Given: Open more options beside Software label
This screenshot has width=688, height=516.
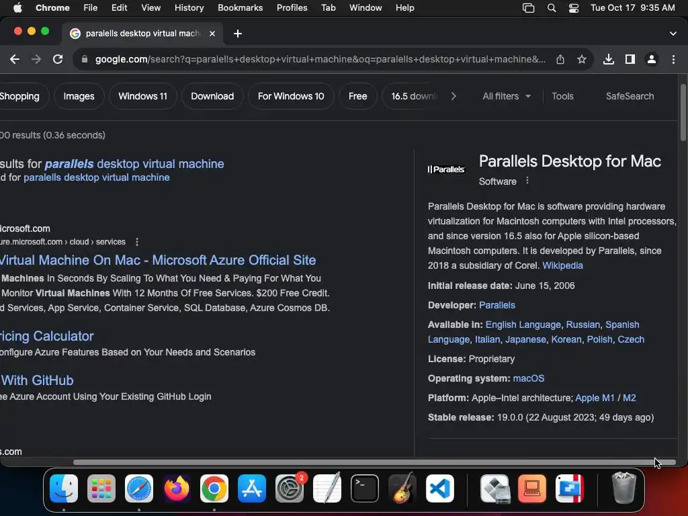Looking at the screenshot, I should (x=527, y=181).
